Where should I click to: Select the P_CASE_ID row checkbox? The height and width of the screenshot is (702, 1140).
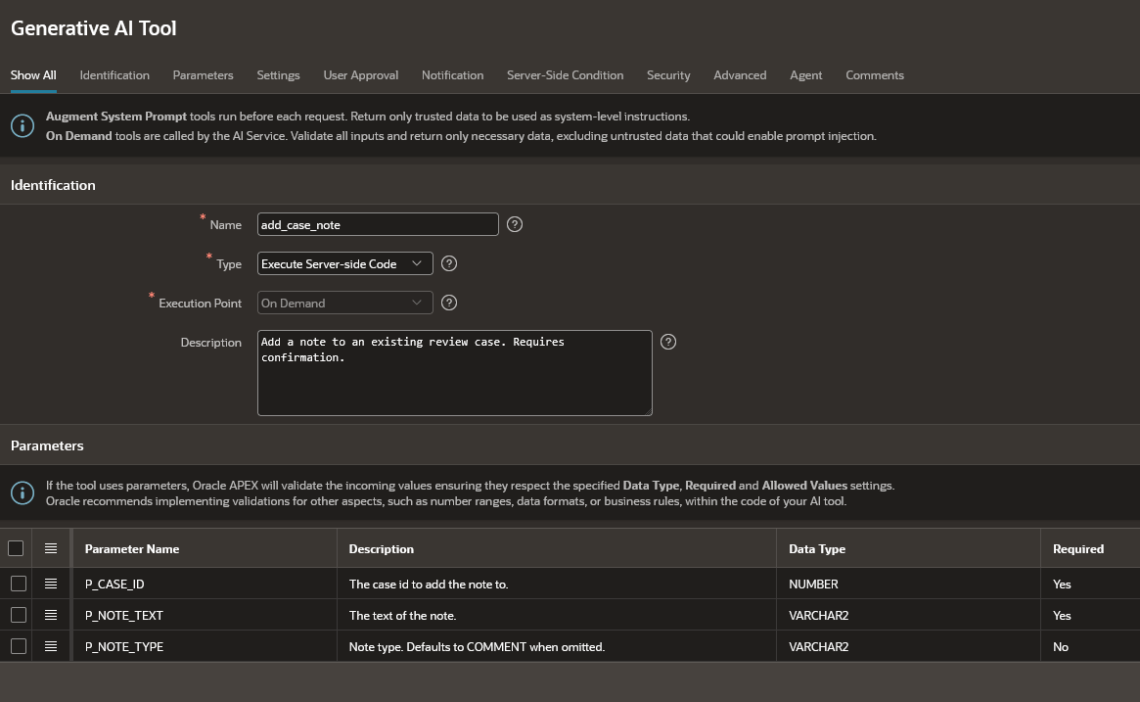coord(19,584)
